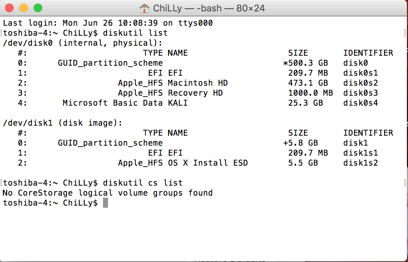Screen dimensions: 408x262
Task: Click the 'diskutil cs list' command text
Action: 143,183
